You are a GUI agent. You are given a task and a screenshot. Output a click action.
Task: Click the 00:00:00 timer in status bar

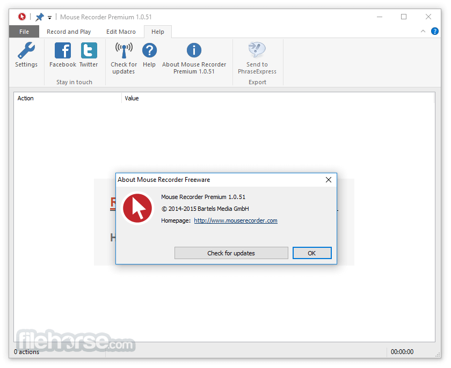click(402, 352)
